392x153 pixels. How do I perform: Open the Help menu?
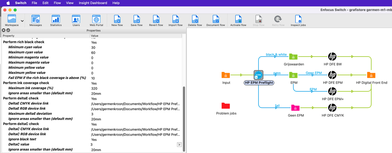(116, 3)
